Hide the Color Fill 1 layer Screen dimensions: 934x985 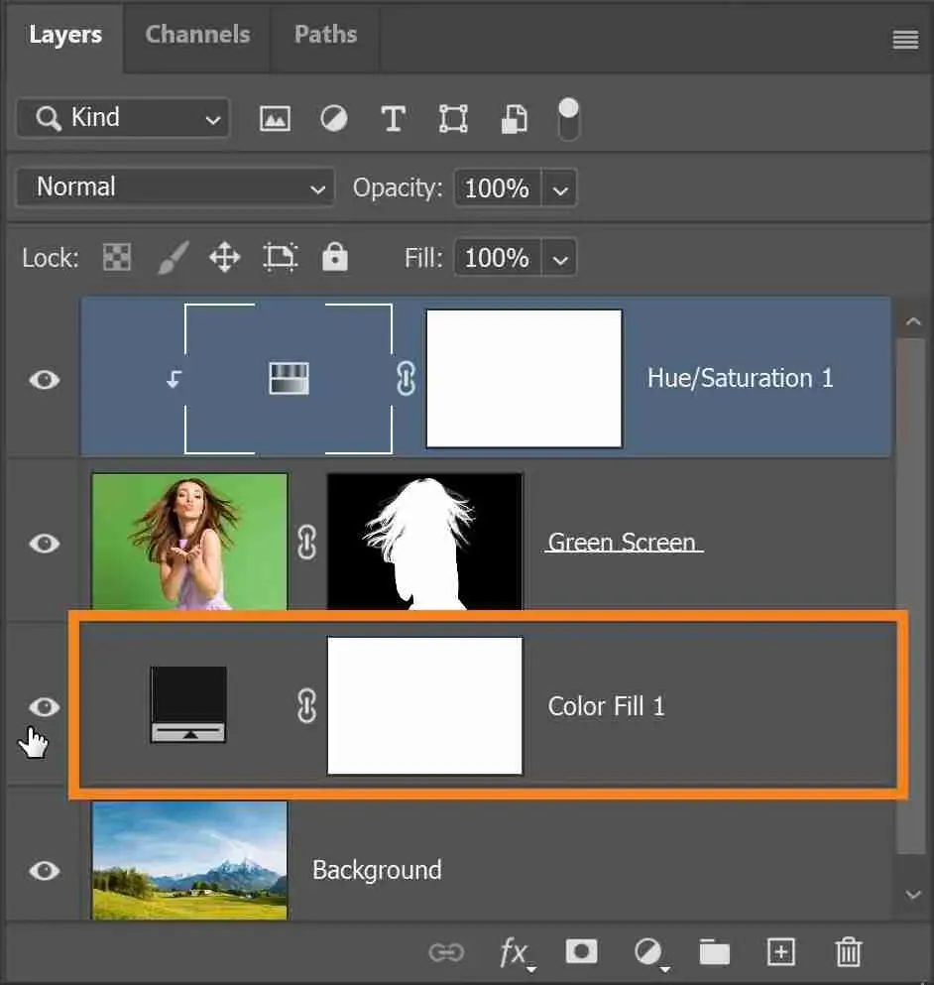click(x=44, y=707)
